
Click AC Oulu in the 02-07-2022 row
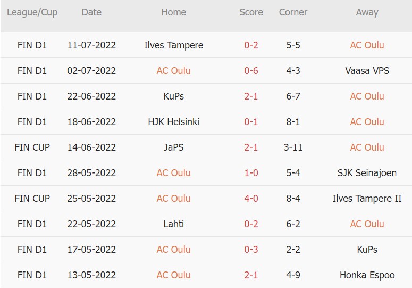pos(173,71)
